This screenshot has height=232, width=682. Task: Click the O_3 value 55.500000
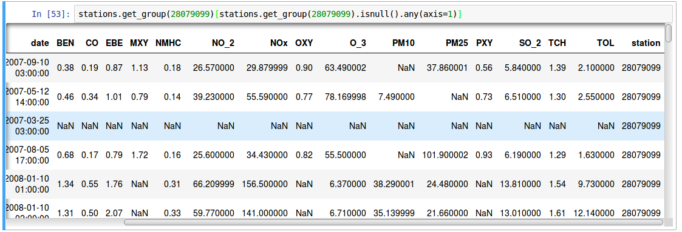pos(346,155)
